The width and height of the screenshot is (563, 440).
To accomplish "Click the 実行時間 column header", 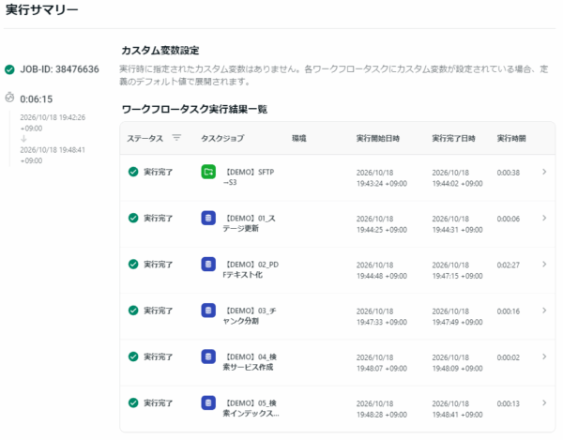I will pyautogui.click(x=511, y=138).
